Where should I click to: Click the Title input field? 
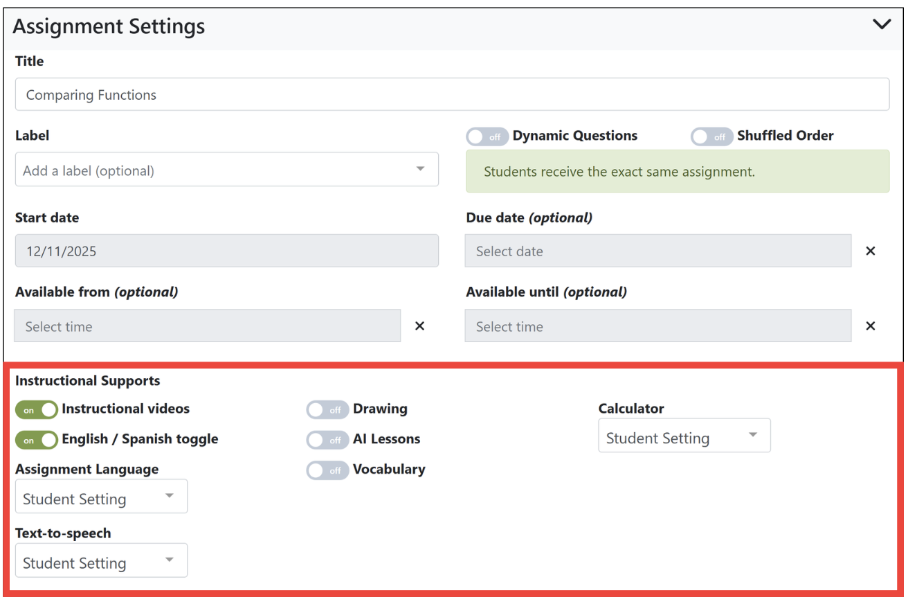(x=452, y=95)
